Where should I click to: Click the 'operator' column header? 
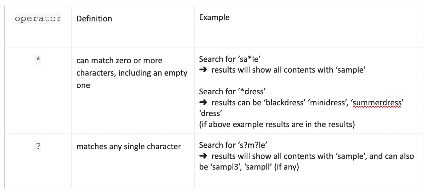point(38,19)
